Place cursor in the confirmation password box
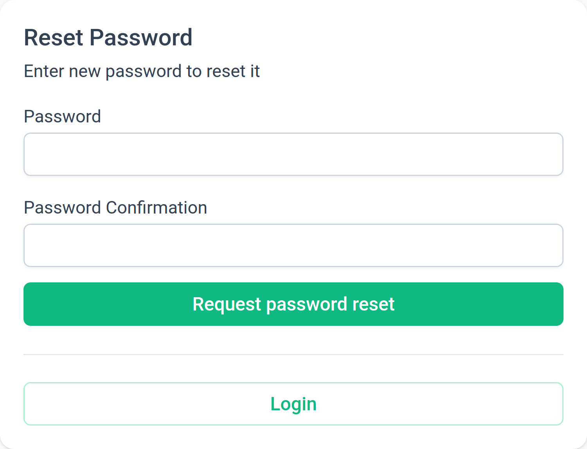 click(x=293, y=245)
